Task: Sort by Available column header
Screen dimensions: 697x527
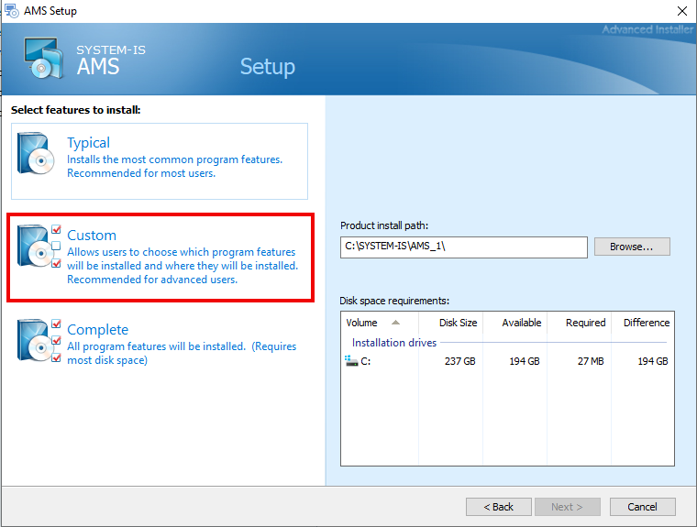Action: tap(514, 323)
